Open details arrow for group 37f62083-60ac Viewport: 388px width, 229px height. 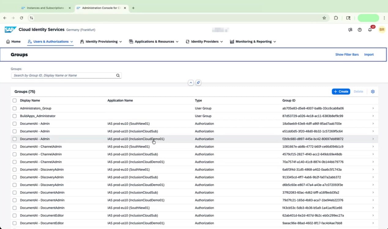coord(373,193)
